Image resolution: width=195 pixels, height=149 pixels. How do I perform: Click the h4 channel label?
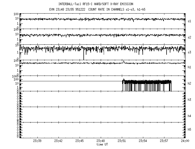coord(190,116)
